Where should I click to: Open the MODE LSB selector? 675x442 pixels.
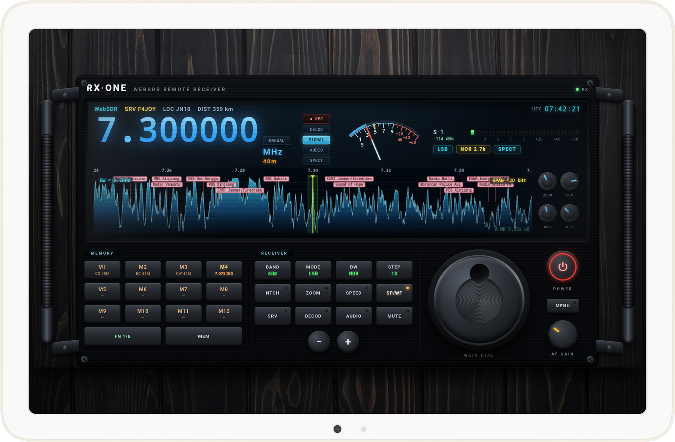tap(313, 270)
